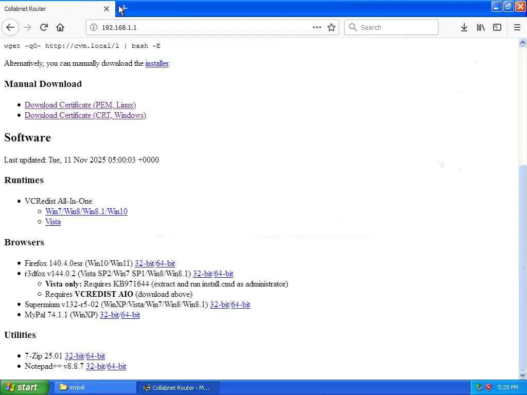Image resolution: width=527 pixels, height=395 pixels.
Task: Minimize the browser window
Action: 497,7
